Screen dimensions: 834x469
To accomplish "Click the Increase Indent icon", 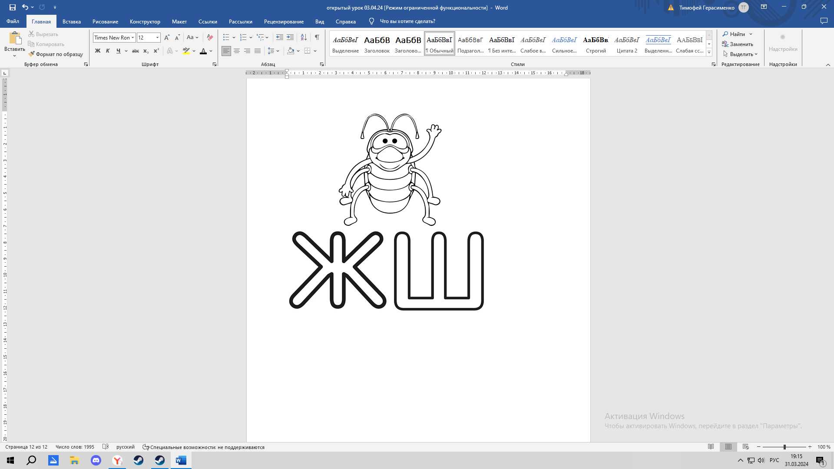I will click(290, 37).
